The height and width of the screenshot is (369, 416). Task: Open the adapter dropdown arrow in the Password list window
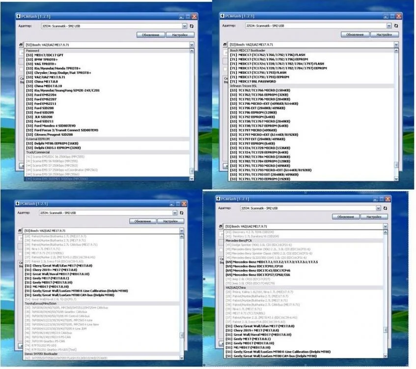184,26
